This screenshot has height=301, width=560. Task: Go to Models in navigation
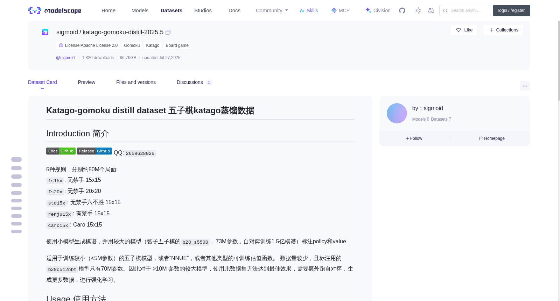click(140, 10)
